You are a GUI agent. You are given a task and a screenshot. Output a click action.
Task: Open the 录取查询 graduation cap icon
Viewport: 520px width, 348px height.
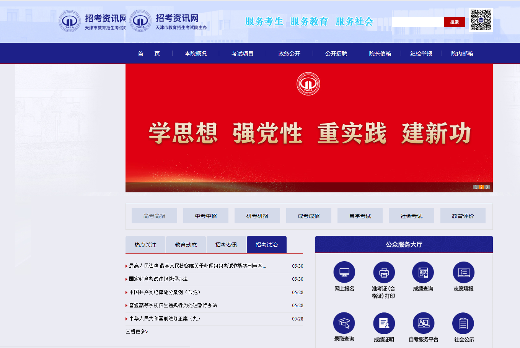pos(344,324)
